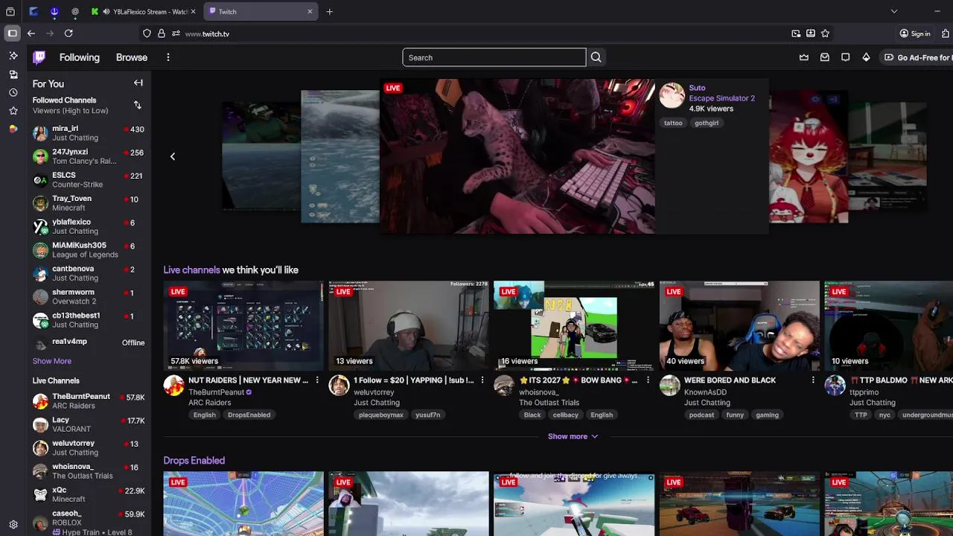Bookmark this page with star icon

(x=825, y=33)
